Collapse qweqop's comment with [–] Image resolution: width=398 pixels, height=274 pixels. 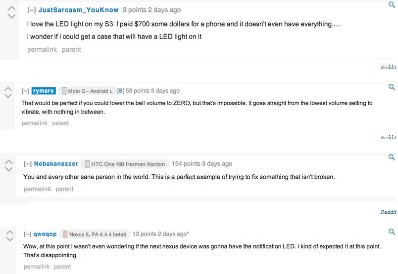pyautogui.click(x=27, y=234)
